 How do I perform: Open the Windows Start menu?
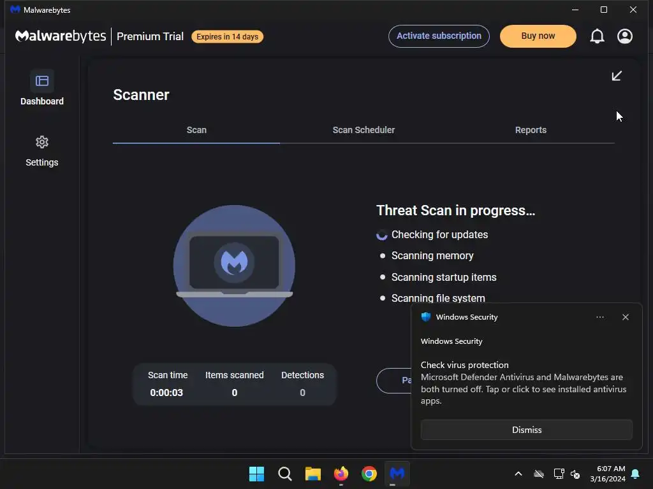coord(256,474)
